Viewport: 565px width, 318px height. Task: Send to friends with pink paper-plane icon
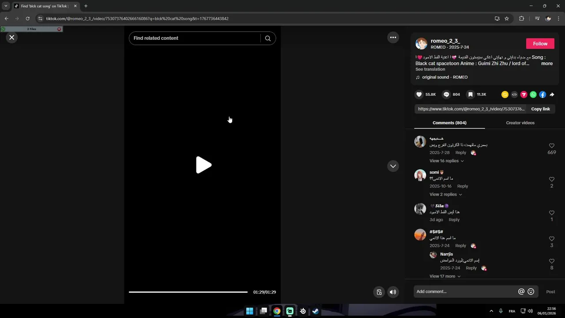tap(524, 95)
